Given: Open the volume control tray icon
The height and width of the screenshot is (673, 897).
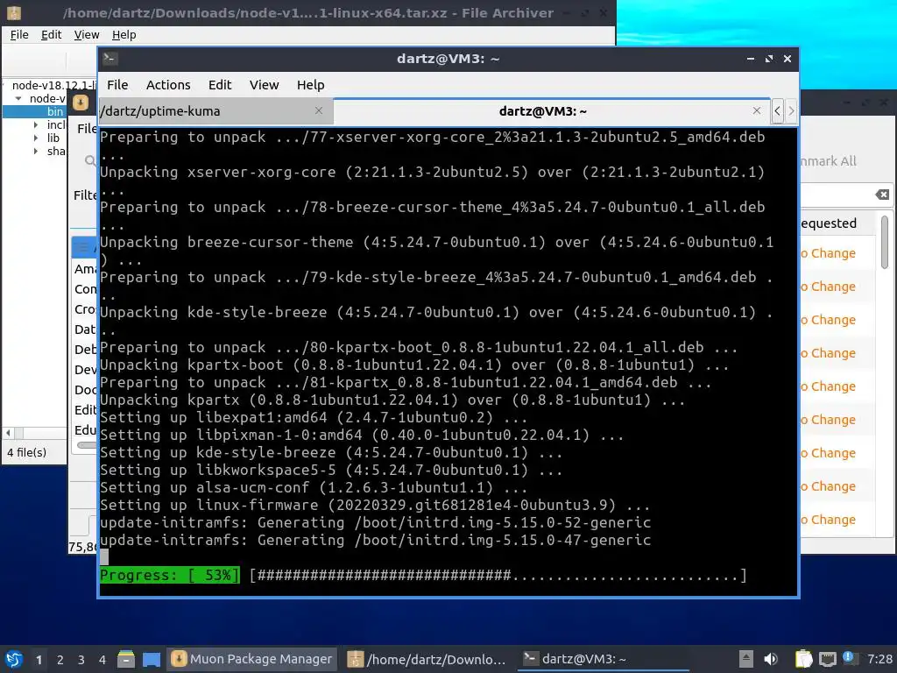Looking at the screenshot, I should pos(771,659).
